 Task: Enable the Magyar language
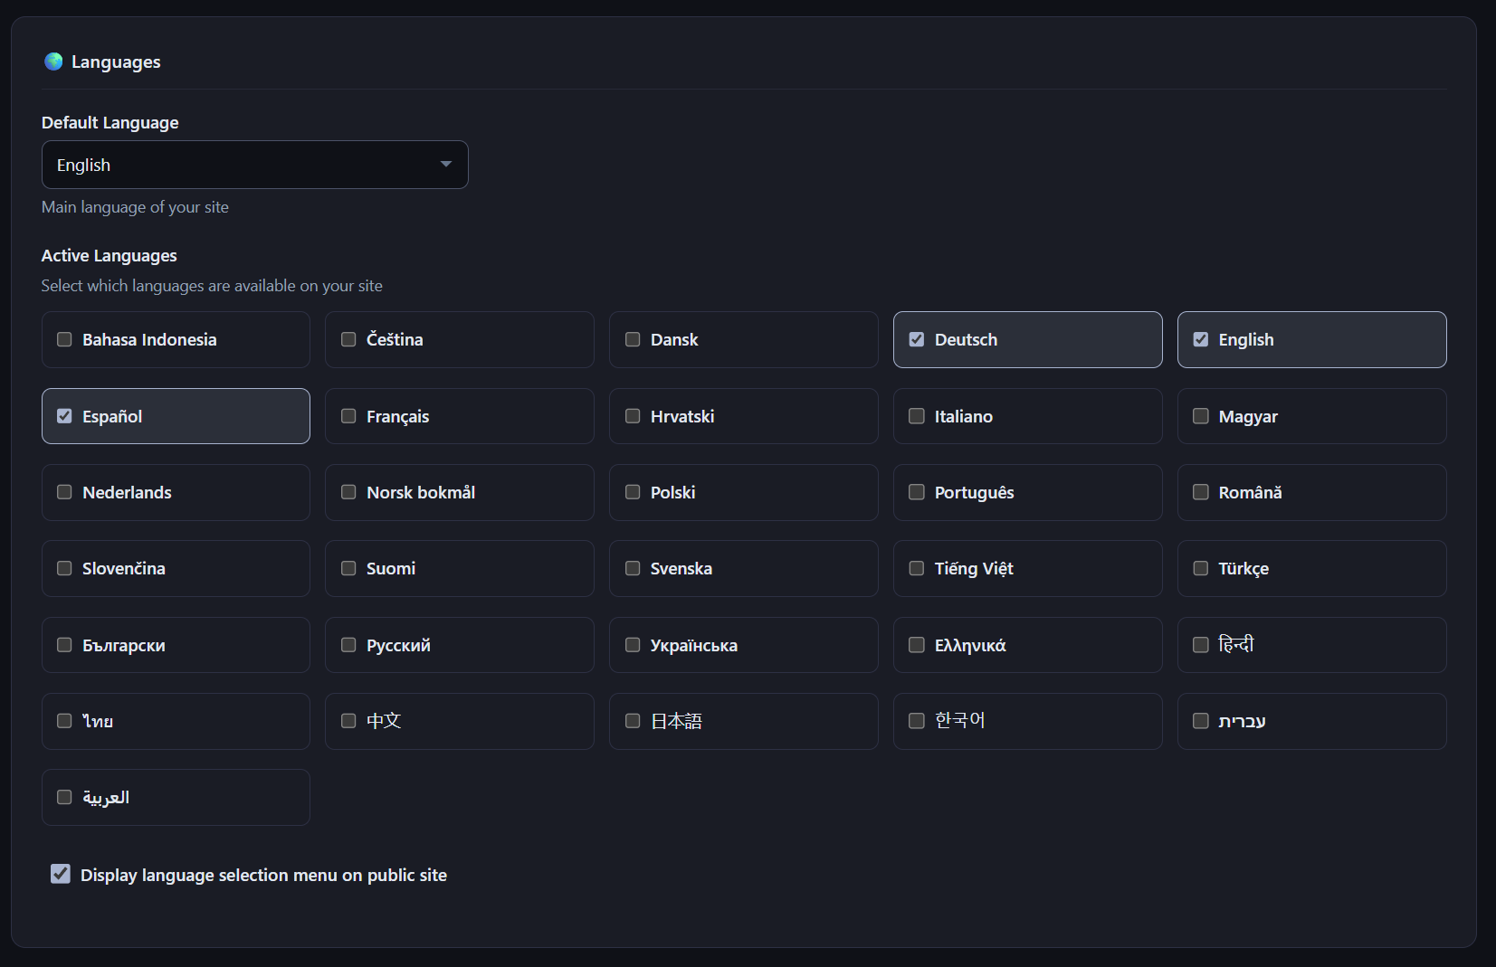(x=1201, y=416)
